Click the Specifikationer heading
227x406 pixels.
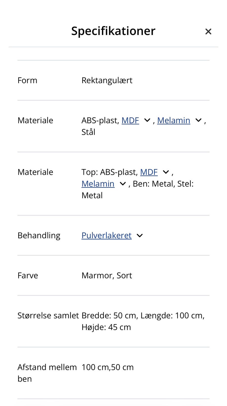113,31
